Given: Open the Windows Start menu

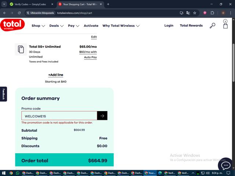Looking at the screenshot, I should (x=4, y=173).
